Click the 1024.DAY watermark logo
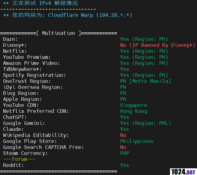 point(183,172)
